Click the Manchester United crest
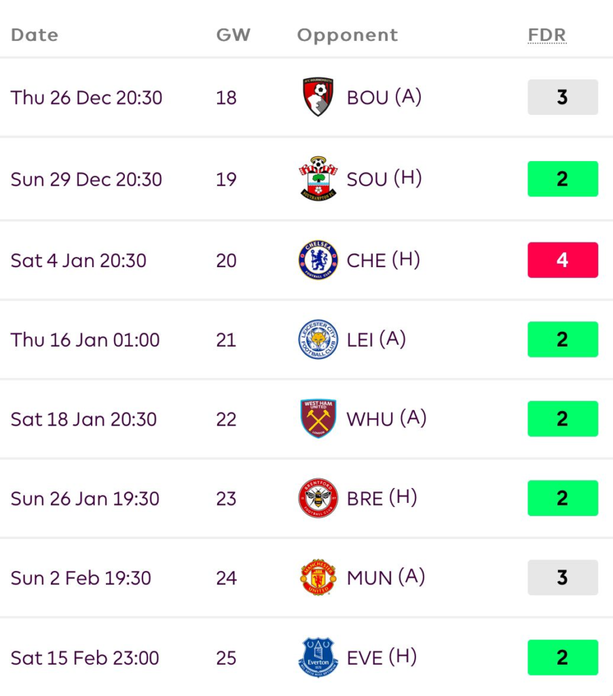 [x=318, y=578]
